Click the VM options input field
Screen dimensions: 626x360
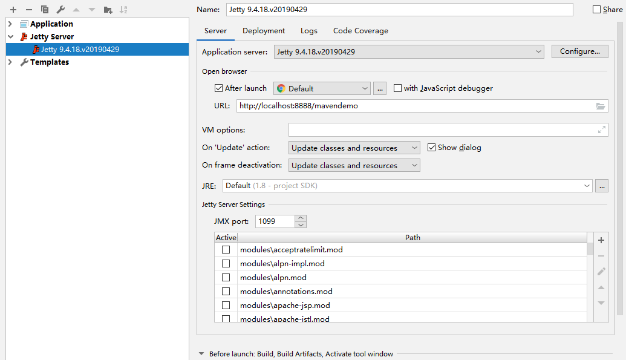tap(442, 130)
